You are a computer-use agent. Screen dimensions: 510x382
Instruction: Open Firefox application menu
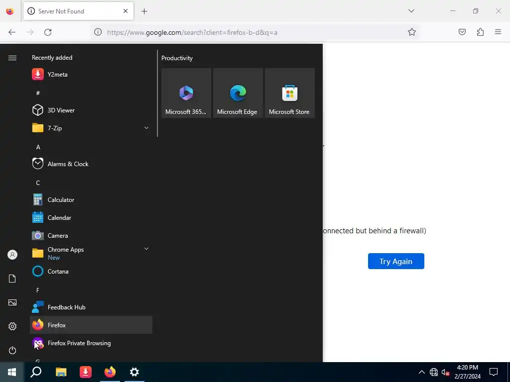click(x=498, y=32)
